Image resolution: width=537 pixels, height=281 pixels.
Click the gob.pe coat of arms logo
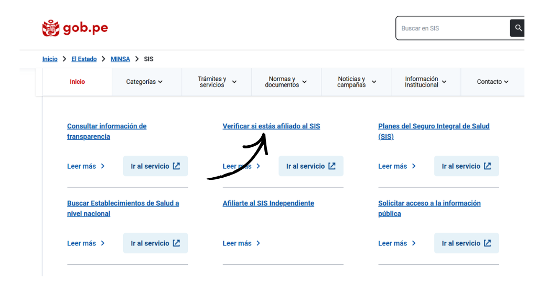[x=51, y=28]
